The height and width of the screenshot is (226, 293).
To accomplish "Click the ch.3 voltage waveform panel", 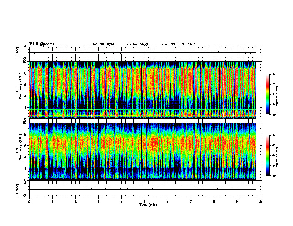I will click(145, 189).
